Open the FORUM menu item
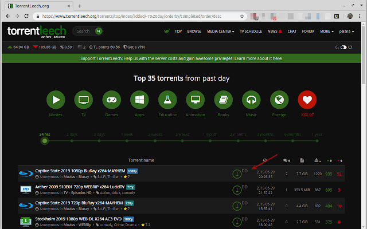The image size is (367, 229). (x=308, y=31)
